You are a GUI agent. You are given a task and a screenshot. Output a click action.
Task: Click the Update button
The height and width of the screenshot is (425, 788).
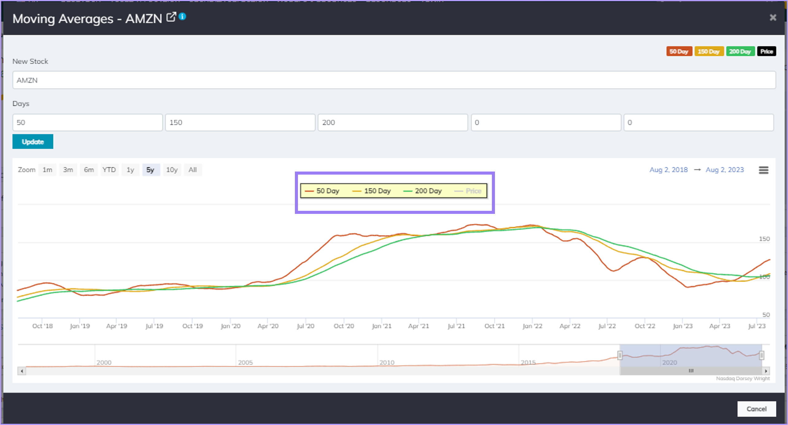33,141
